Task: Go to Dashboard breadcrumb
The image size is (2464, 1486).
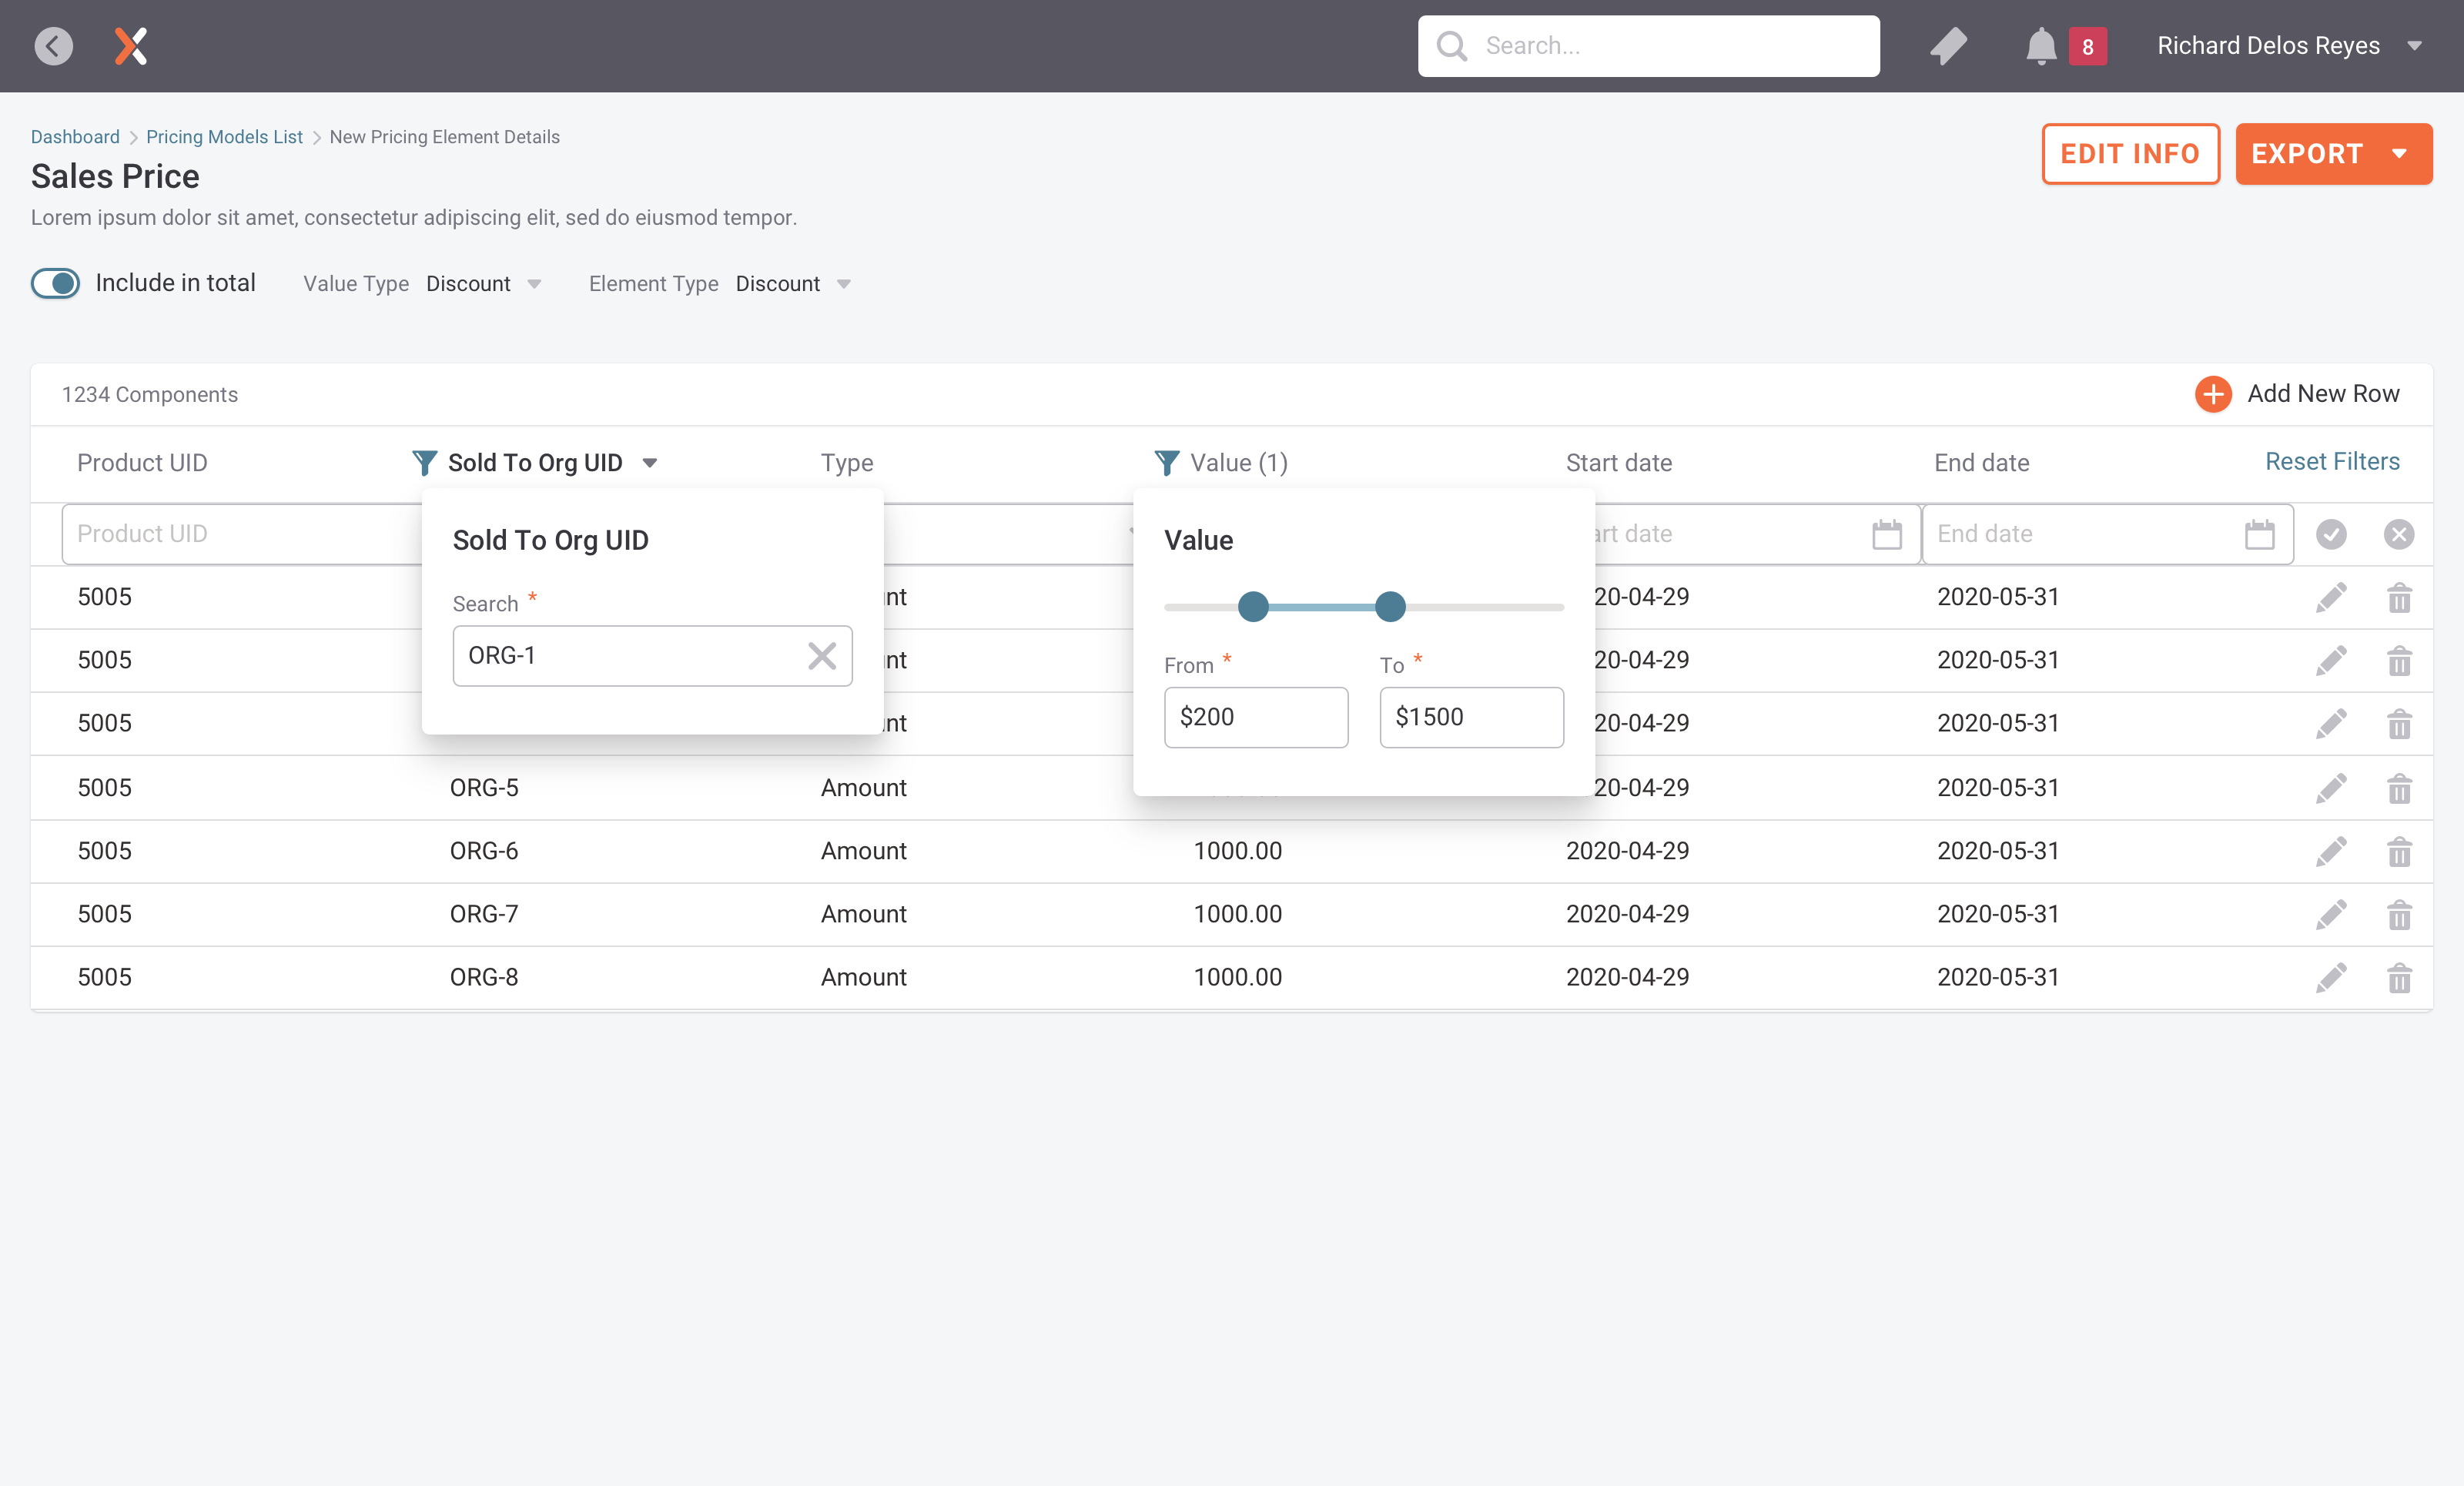Action: click(x=75, y=137)
